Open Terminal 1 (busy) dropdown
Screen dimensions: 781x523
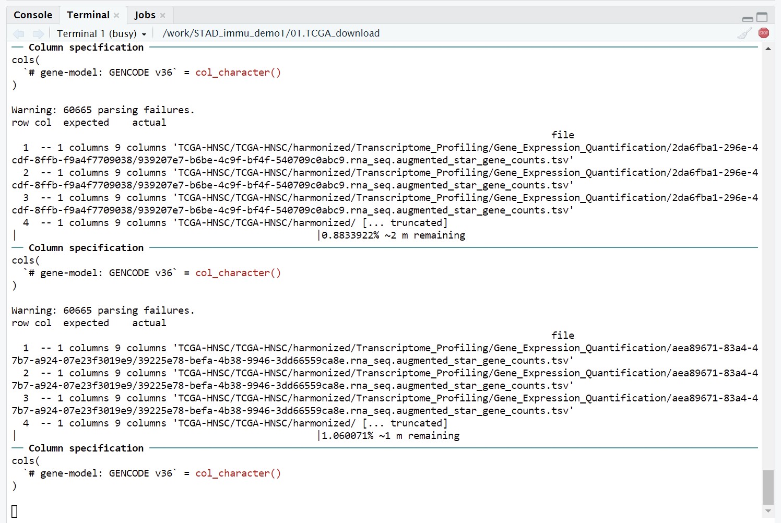tap(101, 34)
